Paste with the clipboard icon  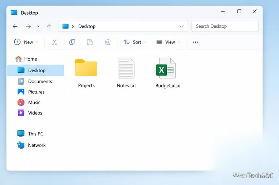click(90, 42)
